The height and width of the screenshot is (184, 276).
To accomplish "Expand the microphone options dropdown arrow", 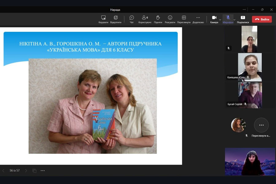I will click(235, 20).
